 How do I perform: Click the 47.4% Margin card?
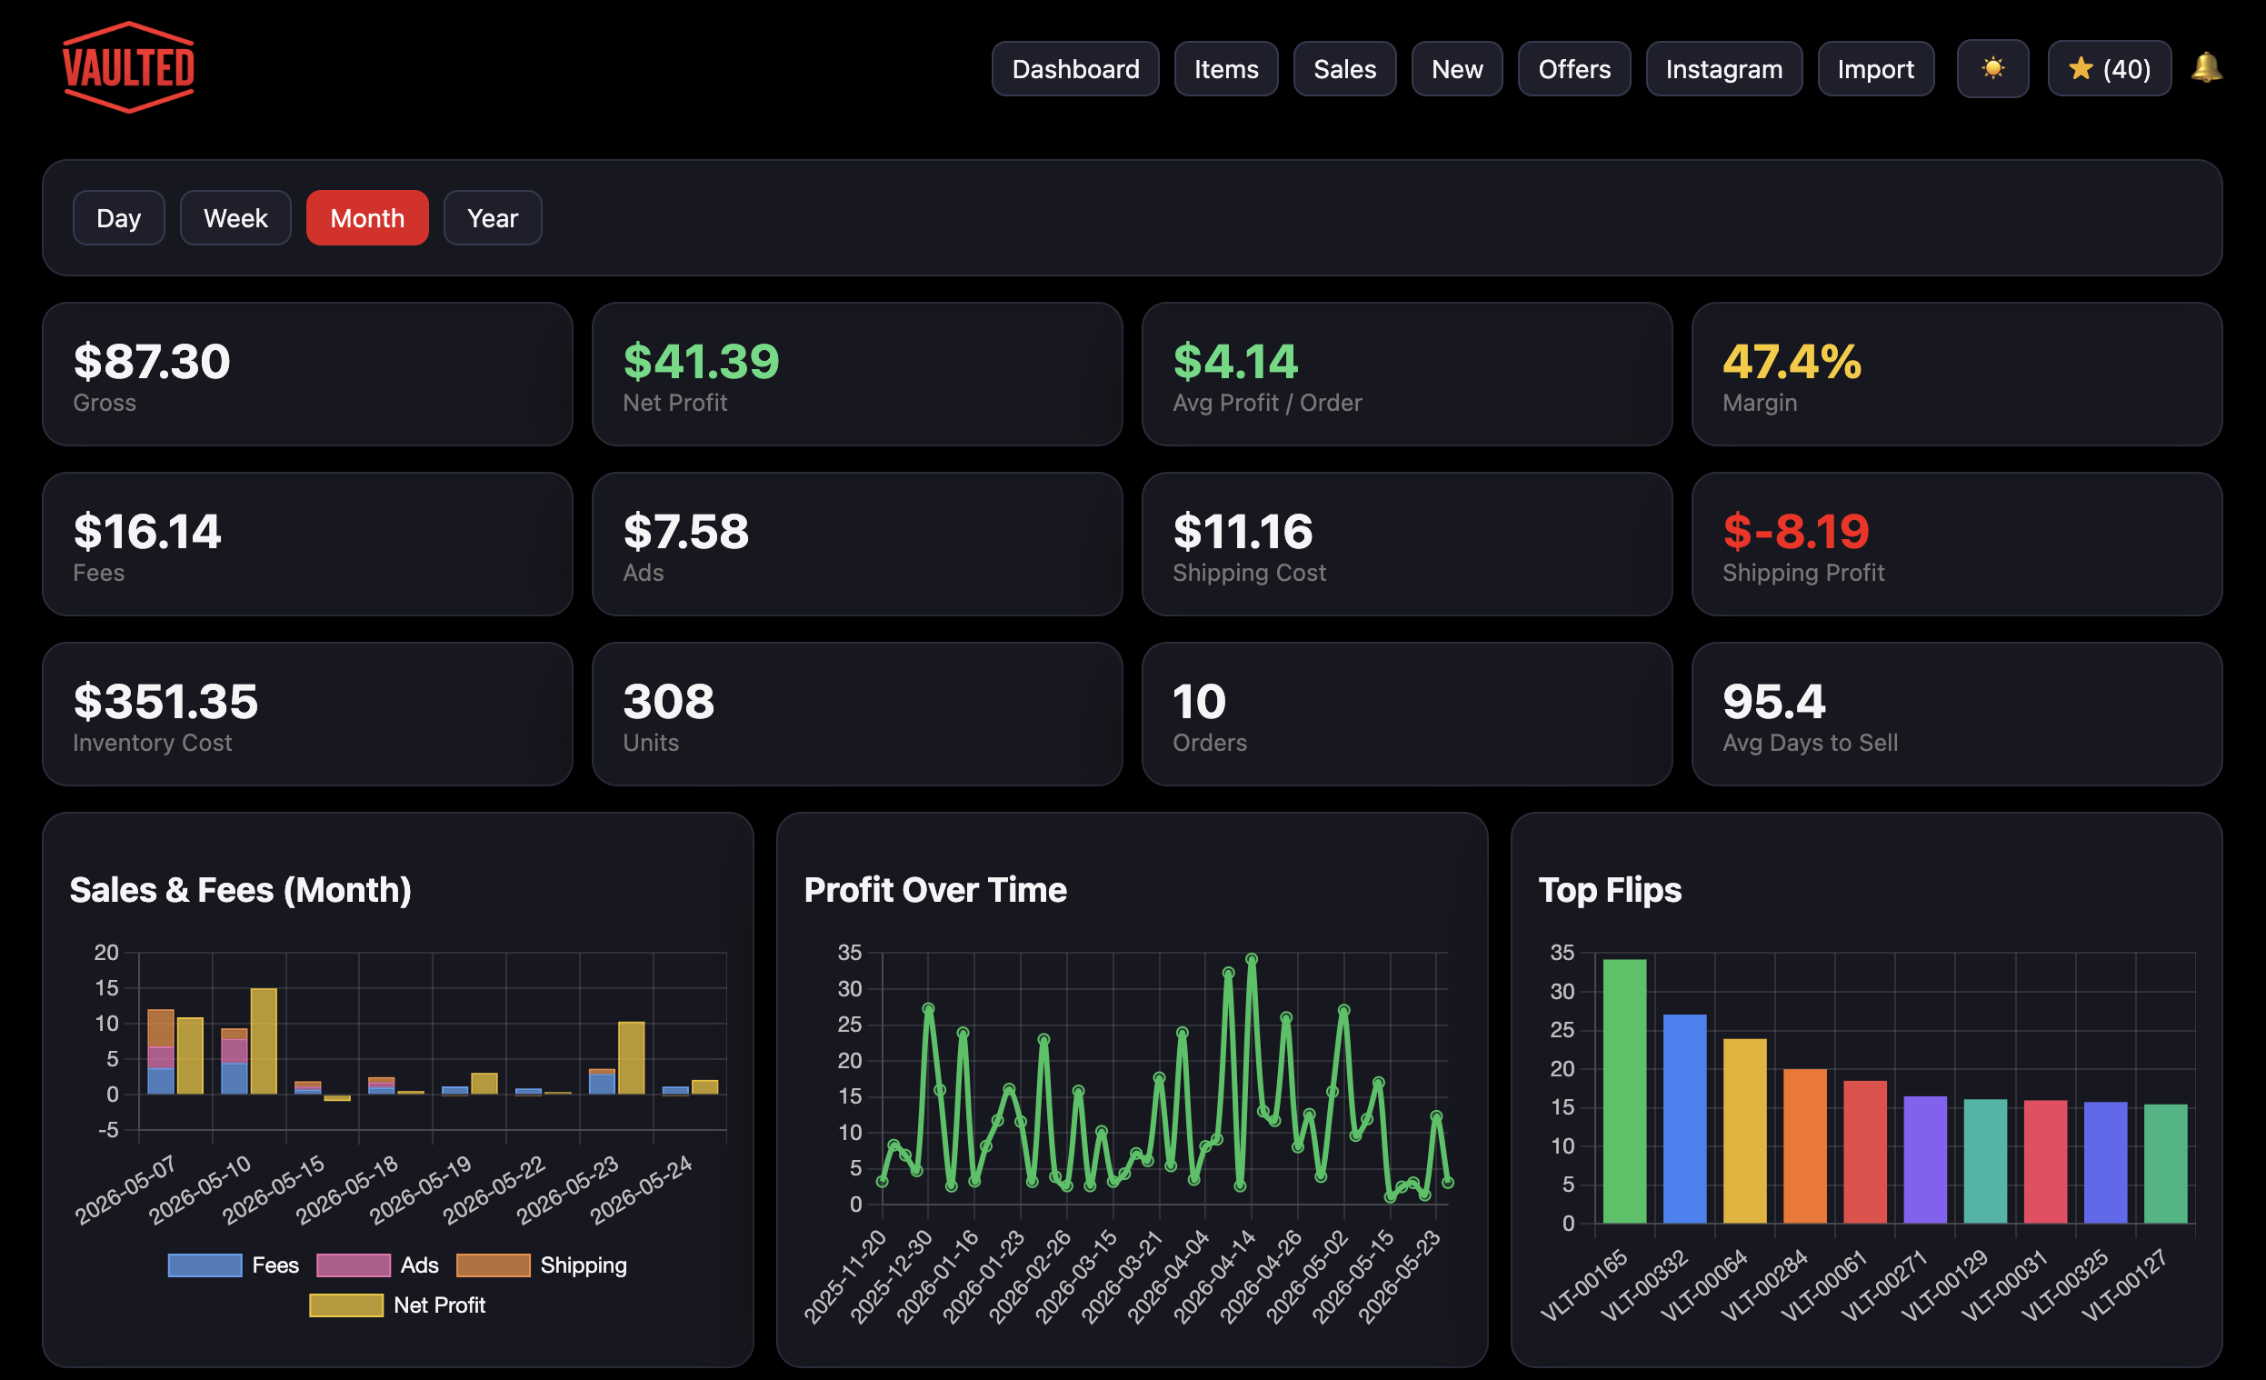(x=1957, y=375)
